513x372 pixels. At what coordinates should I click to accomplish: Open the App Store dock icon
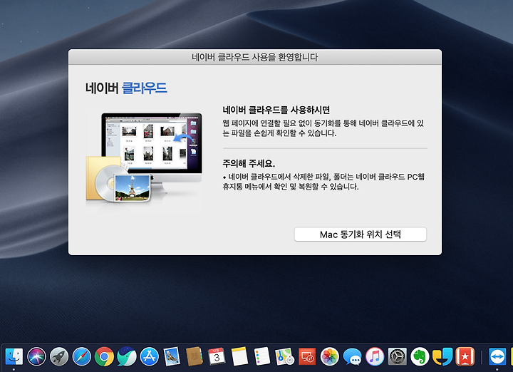tap(150, 356)
